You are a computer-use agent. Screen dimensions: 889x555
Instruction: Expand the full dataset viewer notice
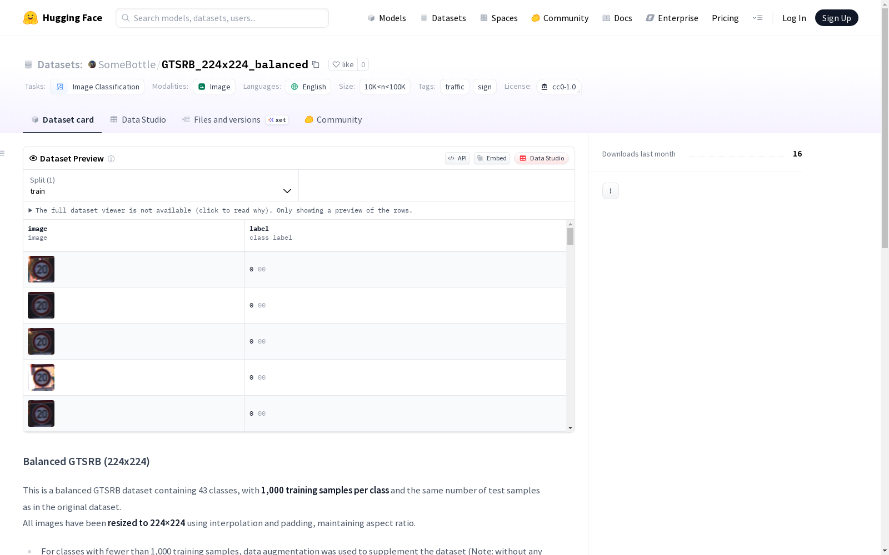221,210
